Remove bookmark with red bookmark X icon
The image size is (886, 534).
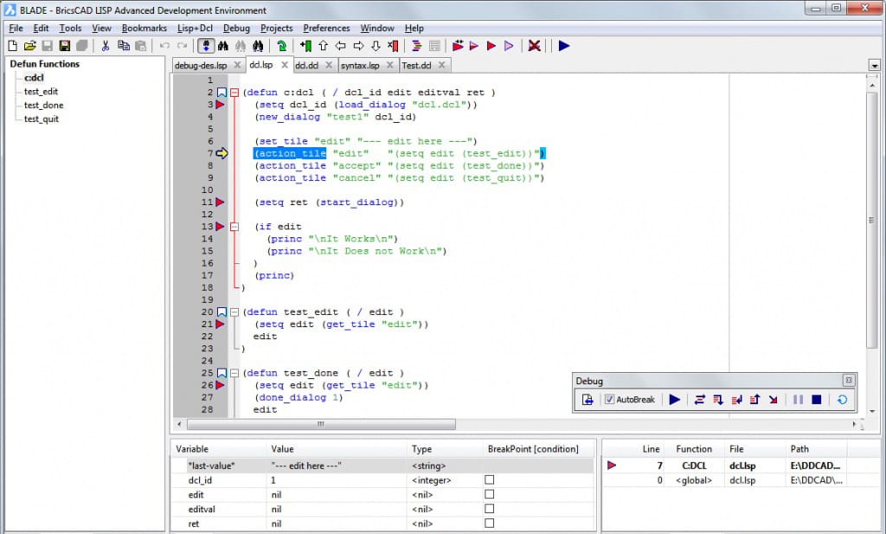(394, 46)
